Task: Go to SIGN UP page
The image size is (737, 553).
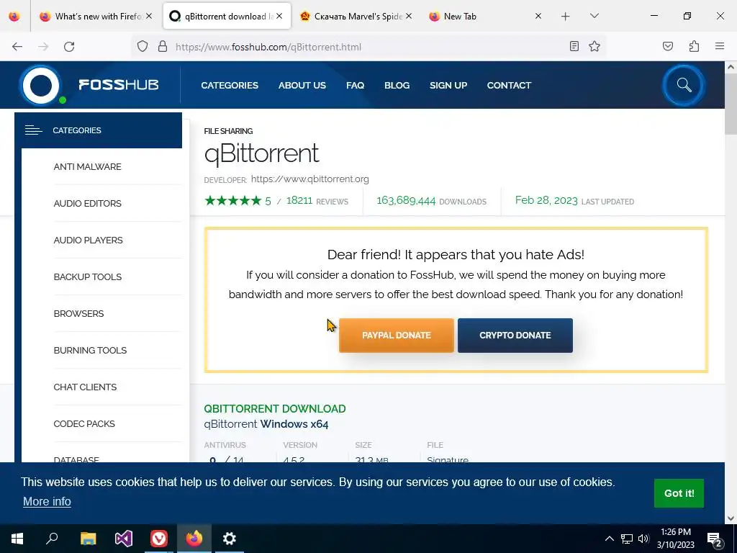Action: [x=448, y=85]
